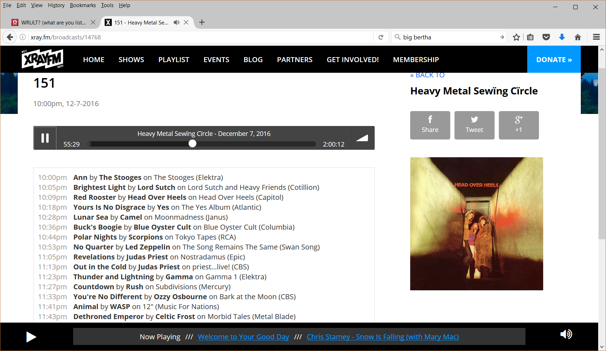Close the WRULT tab

pos(93,22)
